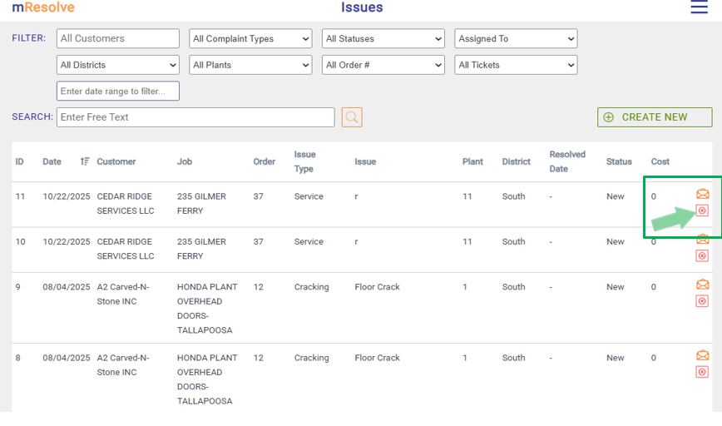Click the red delete icon for issue 11
The width and height of the screenshot is (722, 426).
pyautogui.click(x=702, y=211)
